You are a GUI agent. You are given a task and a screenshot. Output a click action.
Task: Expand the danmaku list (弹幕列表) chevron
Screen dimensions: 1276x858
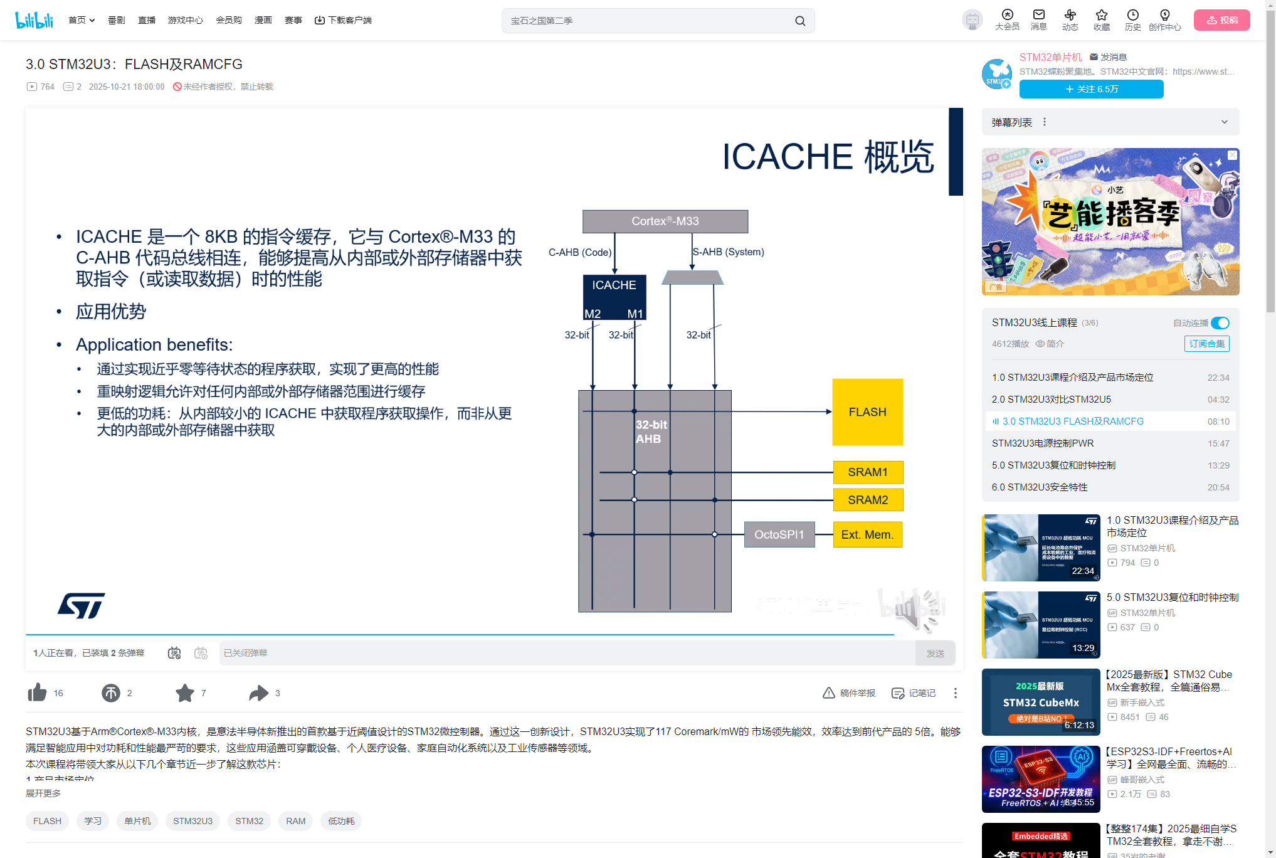coord(1224,122)
